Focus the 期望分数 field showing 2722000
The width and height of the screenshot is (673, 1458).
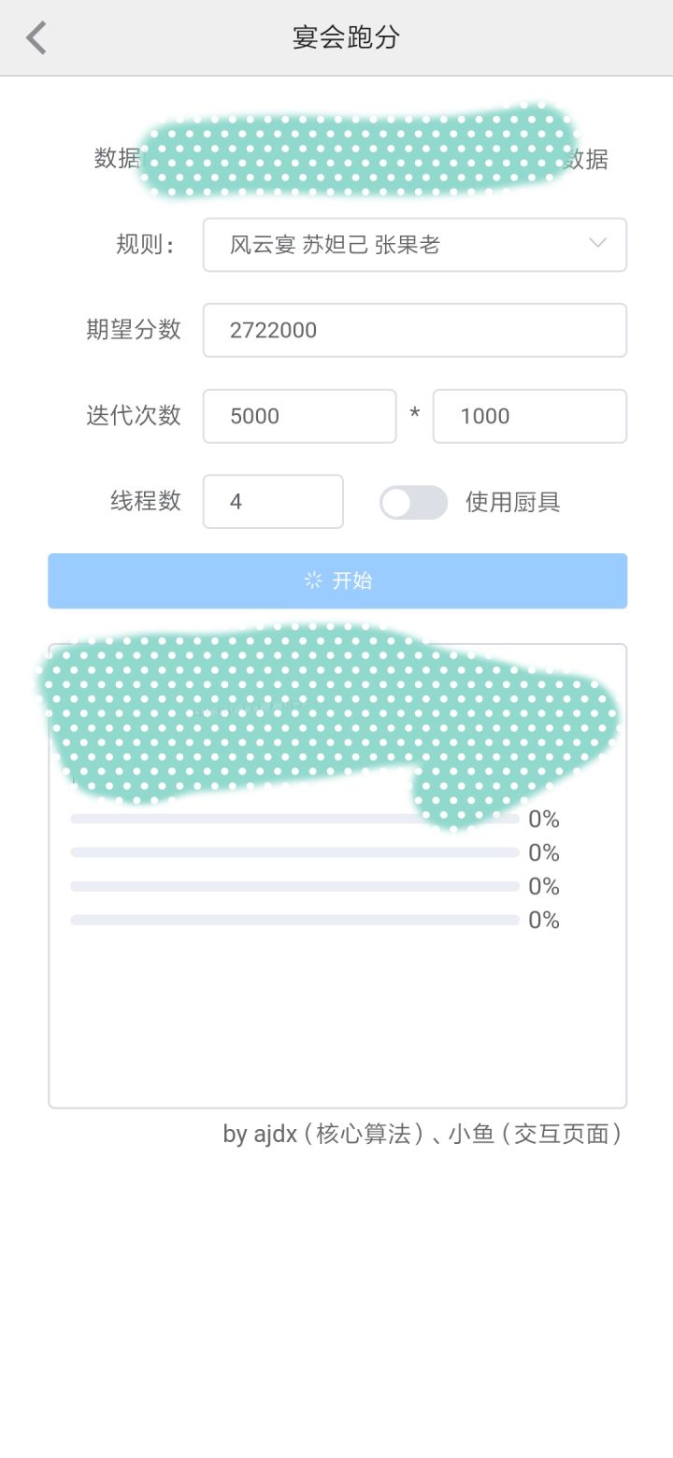click(414, 330)
